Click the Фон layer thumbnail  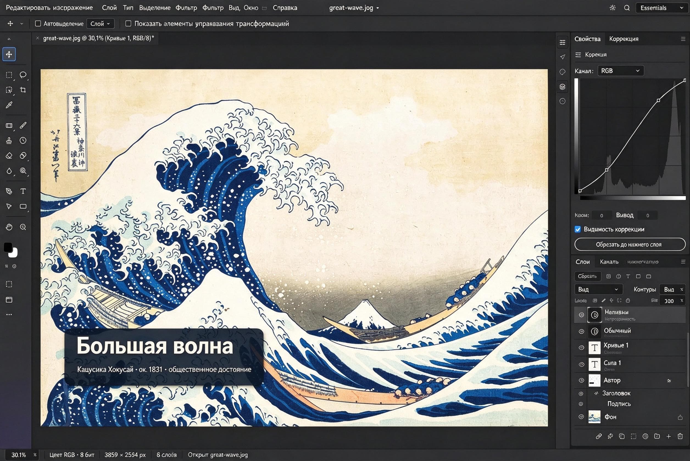pyautogui.click(x=594, y=417)
